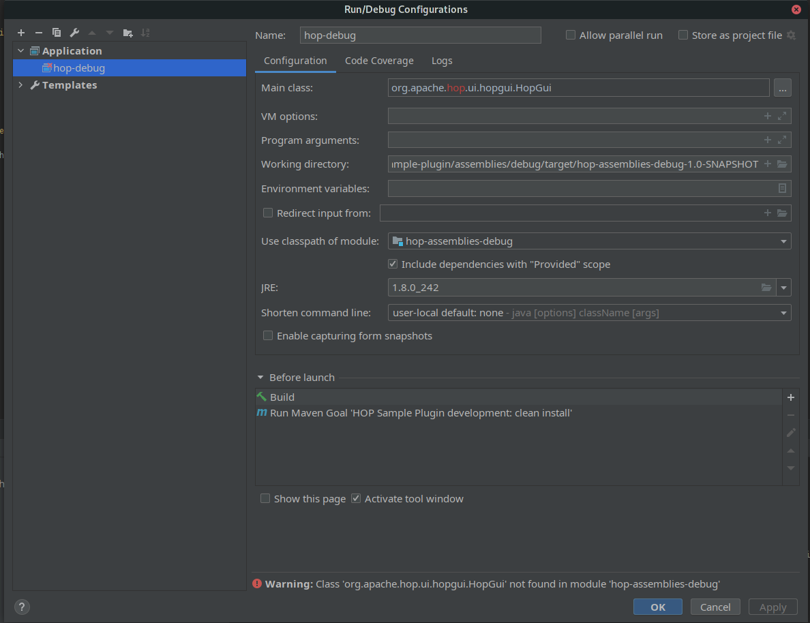The image size is (810, 623).
Task: Remove the selected run configuration
Action: [39, 32]
